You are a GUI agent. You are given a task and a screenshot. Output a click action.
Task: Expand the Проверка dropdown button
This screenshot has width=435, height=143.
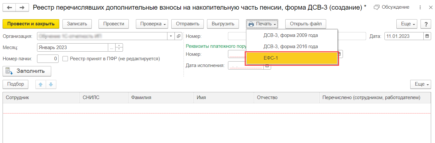click(152, 24)
